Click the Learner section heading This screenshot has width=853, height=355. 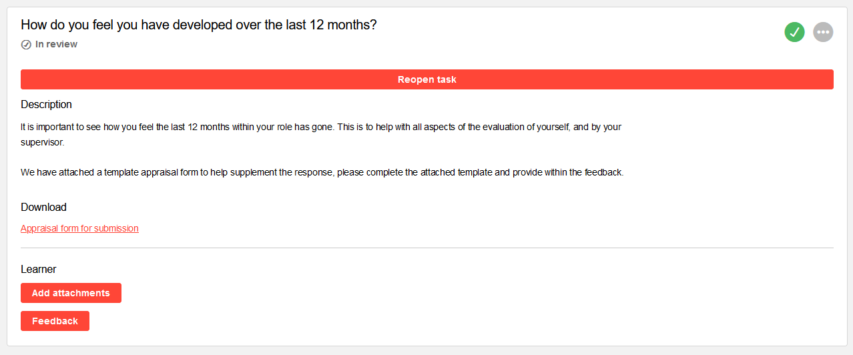click(38, 270)
